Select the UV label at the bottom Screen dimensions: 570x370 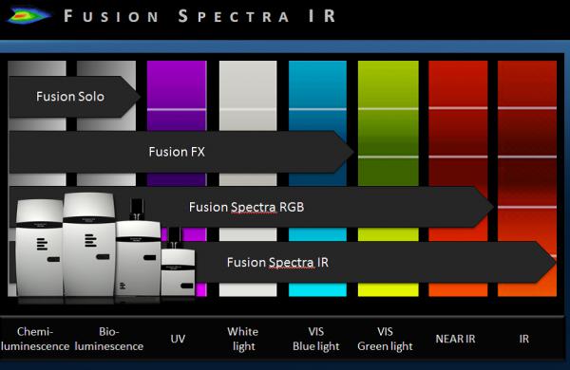pos(178,339)
